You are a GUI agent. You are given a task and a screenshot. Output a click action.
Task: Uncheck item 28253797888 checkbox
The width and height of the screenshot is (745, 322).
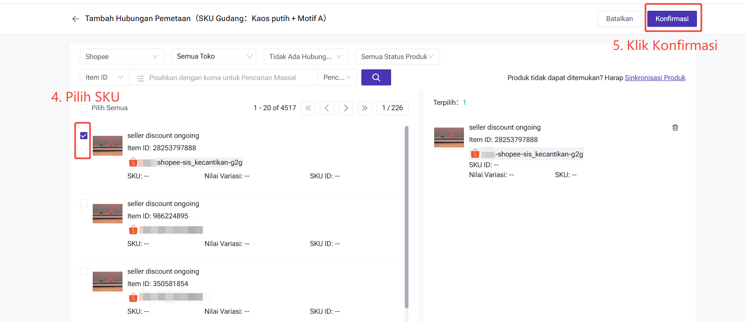84,136
